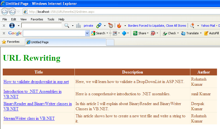Open Introduction to .NET Assemblies link
This screenshot has height=129, width=220.
point(32,94)
